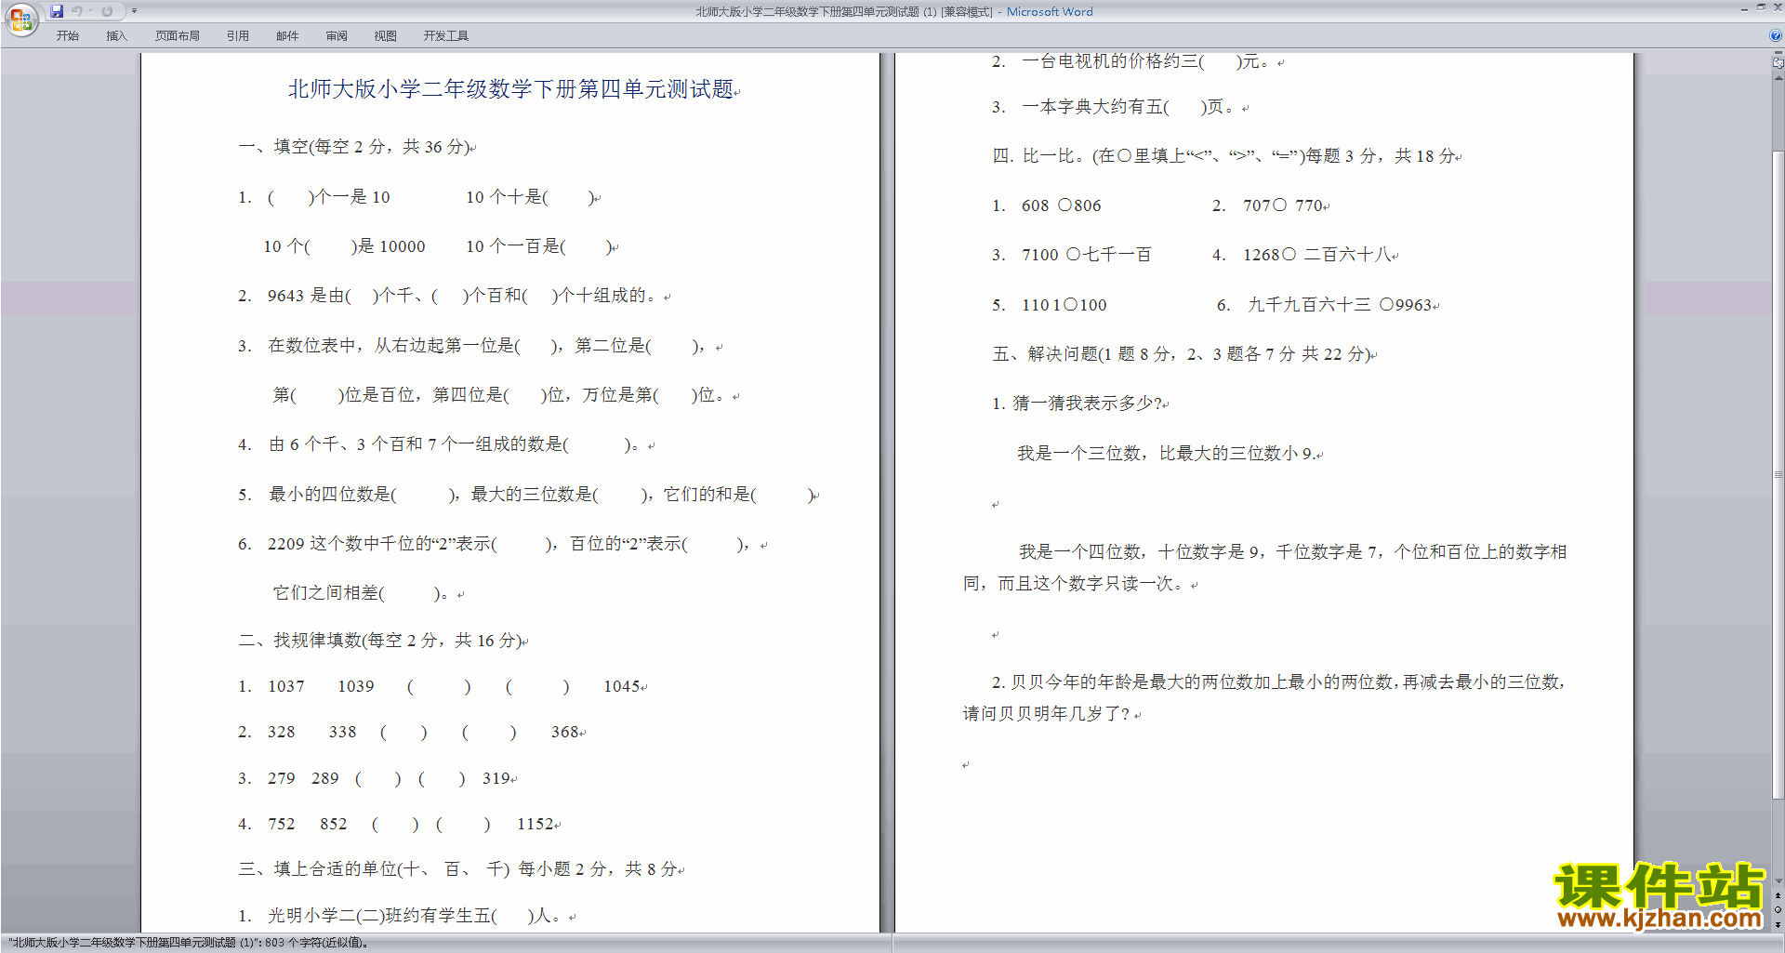The height and width of the screenshot is (953, 1785).
Task: Click the blue Help question mark icon
Action: coord(1776,35)
